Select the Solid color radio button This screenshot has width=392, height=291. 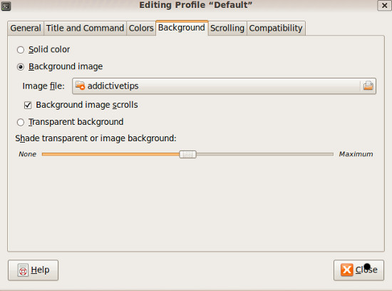point(21,50)
